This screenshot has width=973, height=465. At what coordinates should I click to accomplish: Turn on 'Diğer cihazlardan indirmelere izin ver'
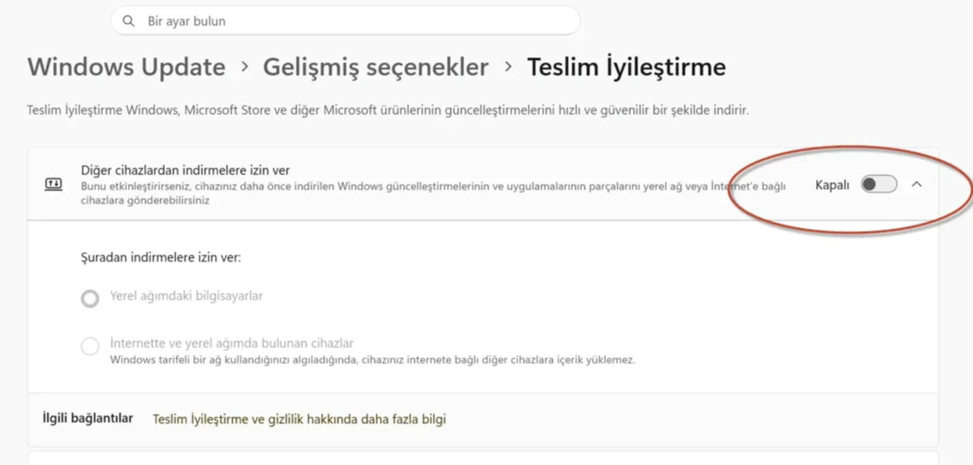tap(879, 184)
